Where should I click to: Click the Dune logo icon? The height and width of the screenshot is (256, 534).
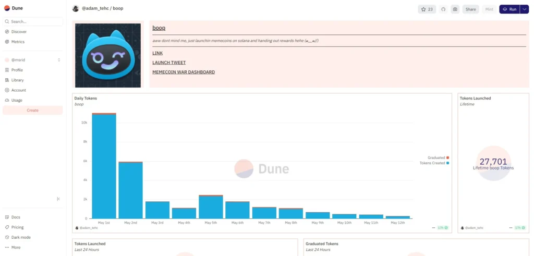click(7, 8)
